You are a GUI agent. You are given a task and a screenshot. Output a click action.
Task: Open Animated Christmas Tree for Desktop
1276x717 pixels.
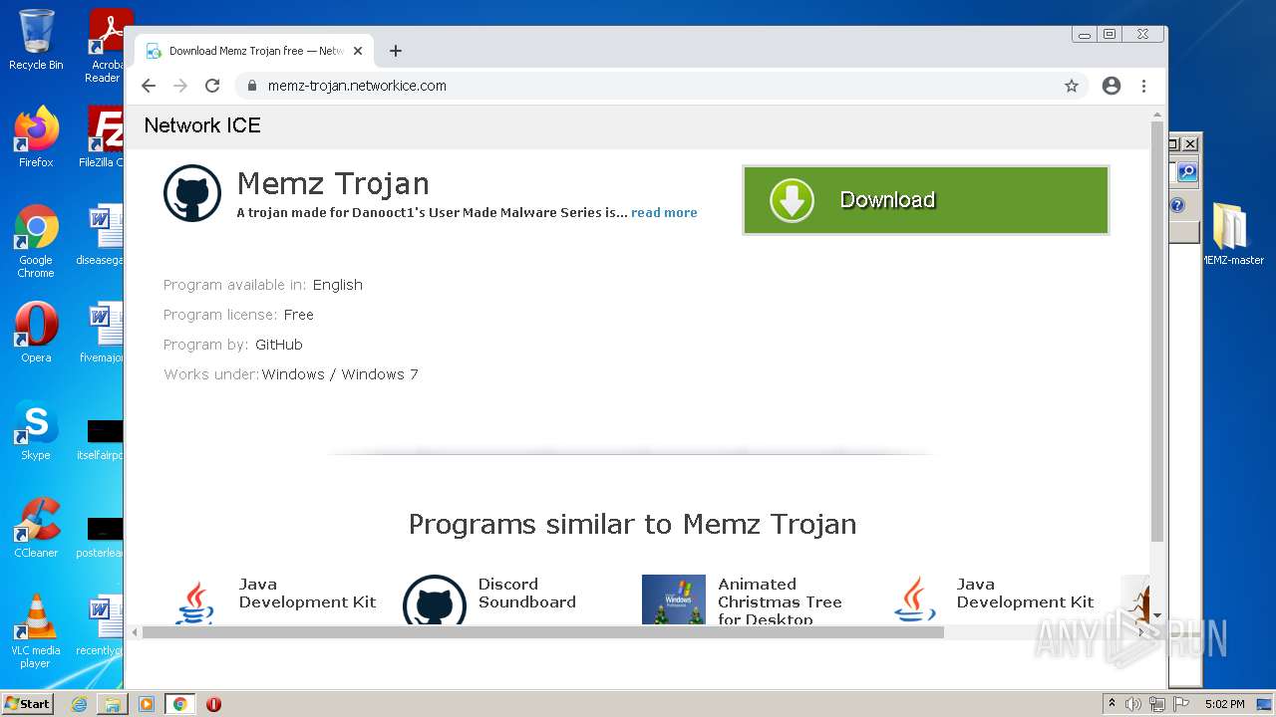point(780,601)
